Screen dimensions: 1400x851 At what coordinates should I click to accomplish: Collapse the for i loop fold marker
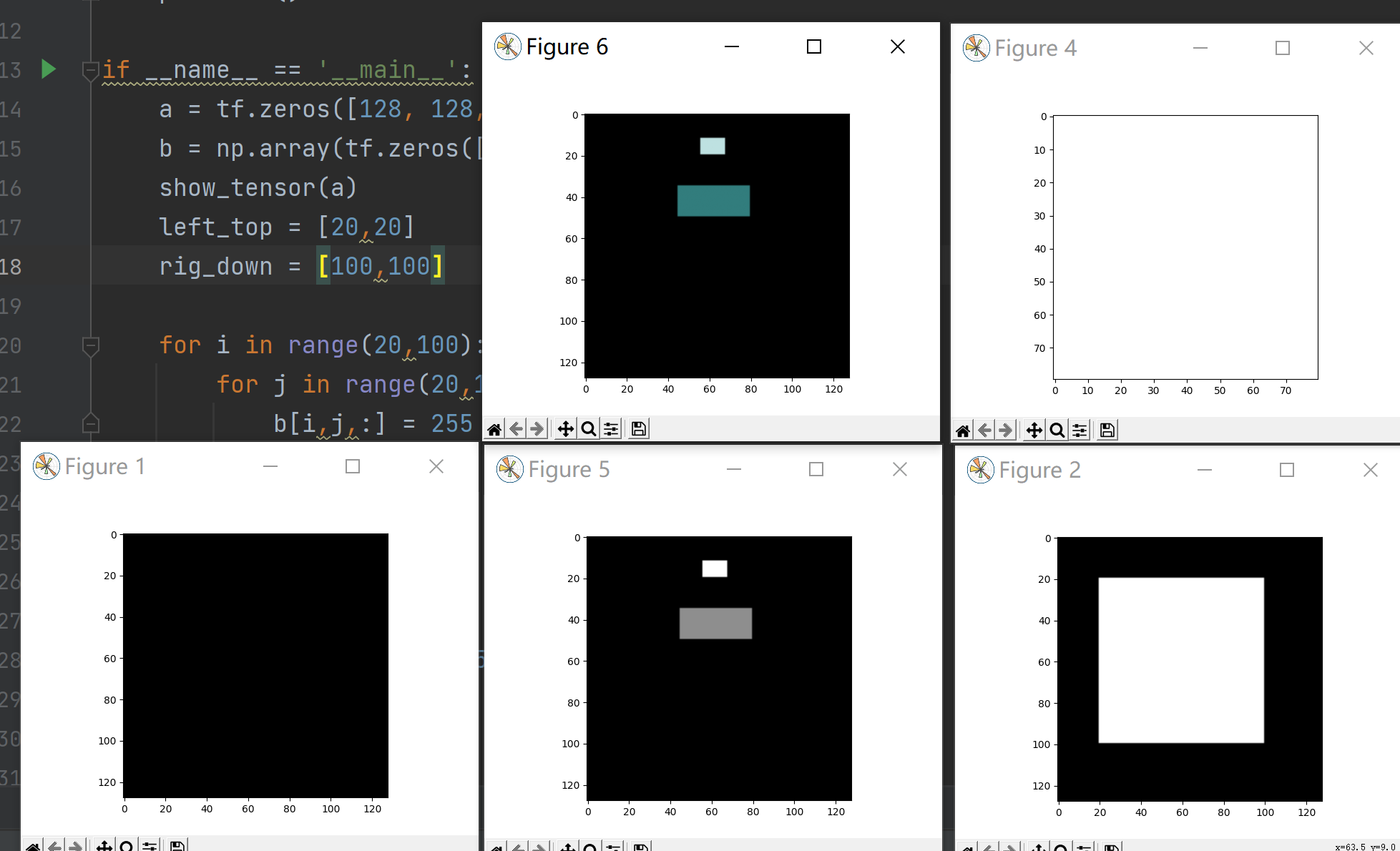click(x=90, y=347)
